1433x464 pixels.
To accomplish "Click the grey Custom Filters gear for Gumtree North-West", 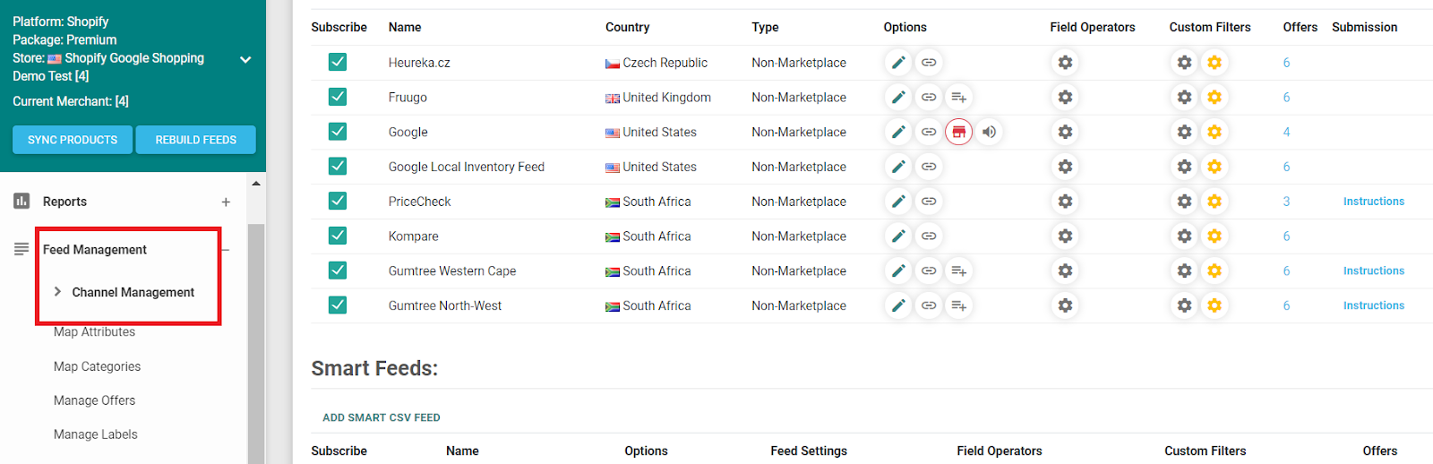I will click(1184, 305).
